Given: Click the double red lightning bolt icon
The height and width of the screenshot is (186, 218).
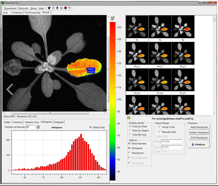Looking at the screenshot, I should 65,8.
